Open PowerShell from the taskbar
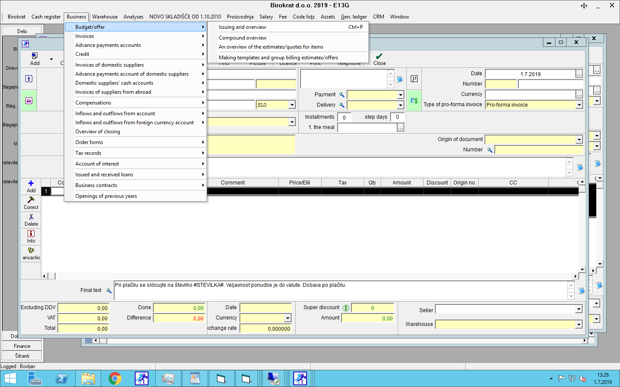The image size is (620, 387). pyautogui.click(x=62, y=378)
